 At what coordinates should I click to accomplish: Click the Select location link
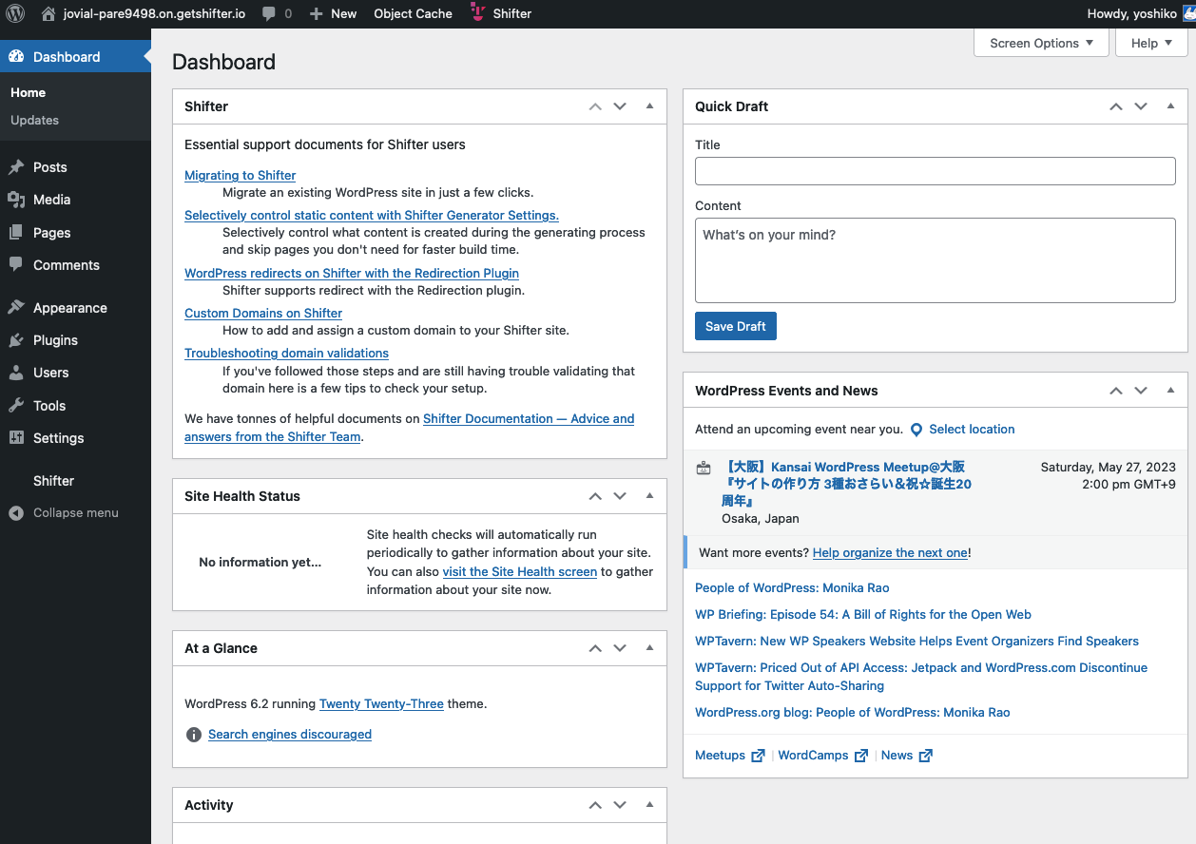(x=972, y=430)
